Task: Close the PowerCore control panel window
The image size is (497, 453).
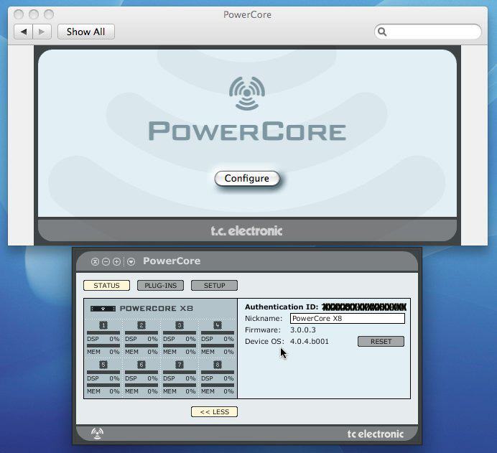Action: pyautogui.click(x=95, y=261)
